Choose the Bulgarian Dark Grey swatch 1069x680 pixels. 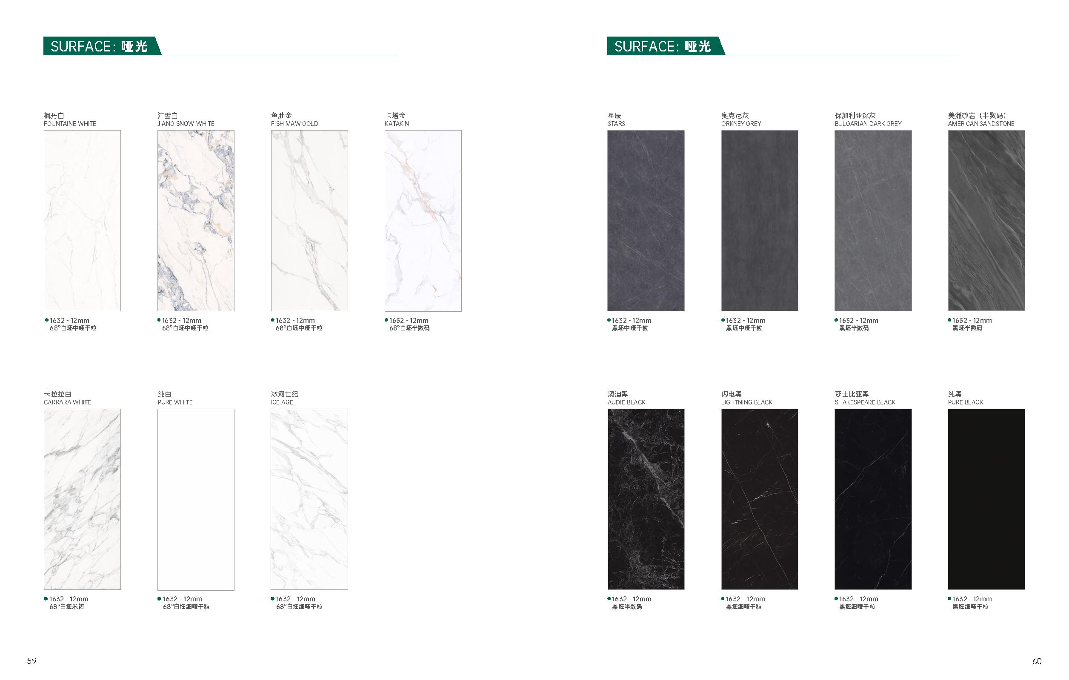coord(873,220)
